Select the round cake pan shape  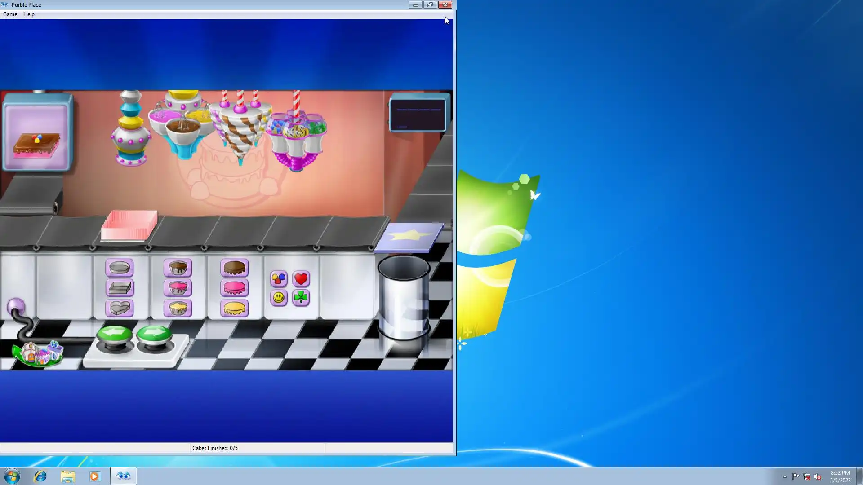[120, 268]
